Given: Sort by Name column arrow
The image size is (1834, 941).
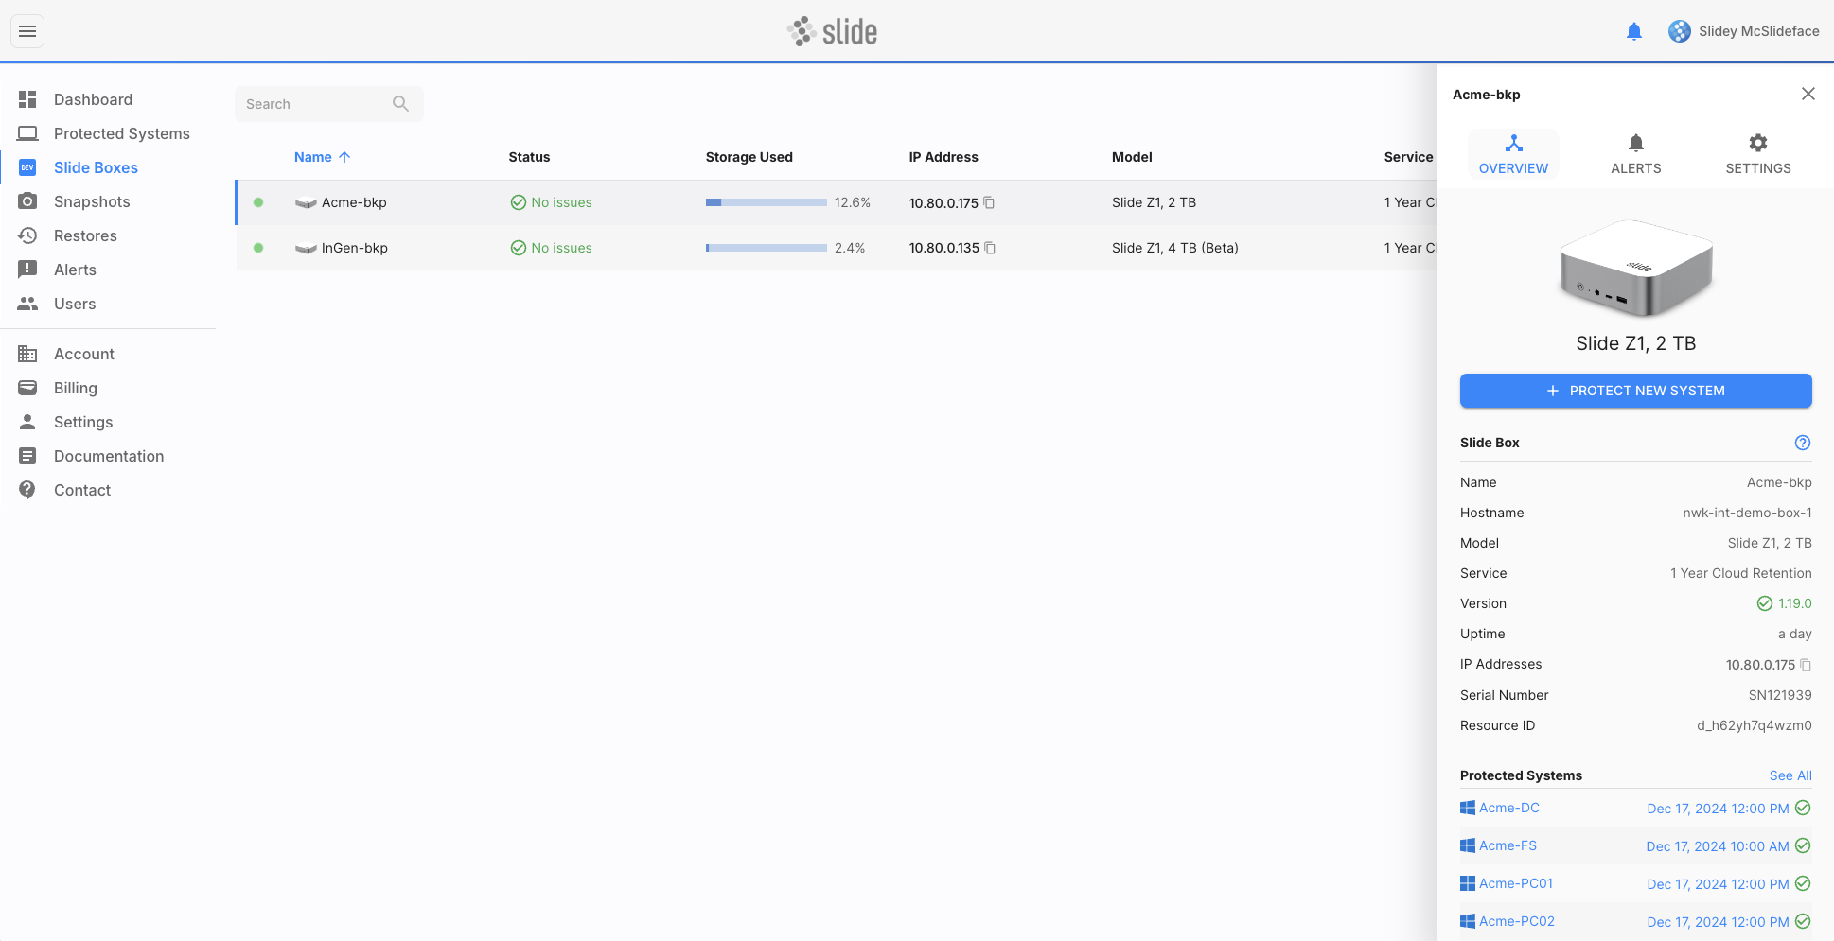Looking at the screenshot, I should [344, 157].
